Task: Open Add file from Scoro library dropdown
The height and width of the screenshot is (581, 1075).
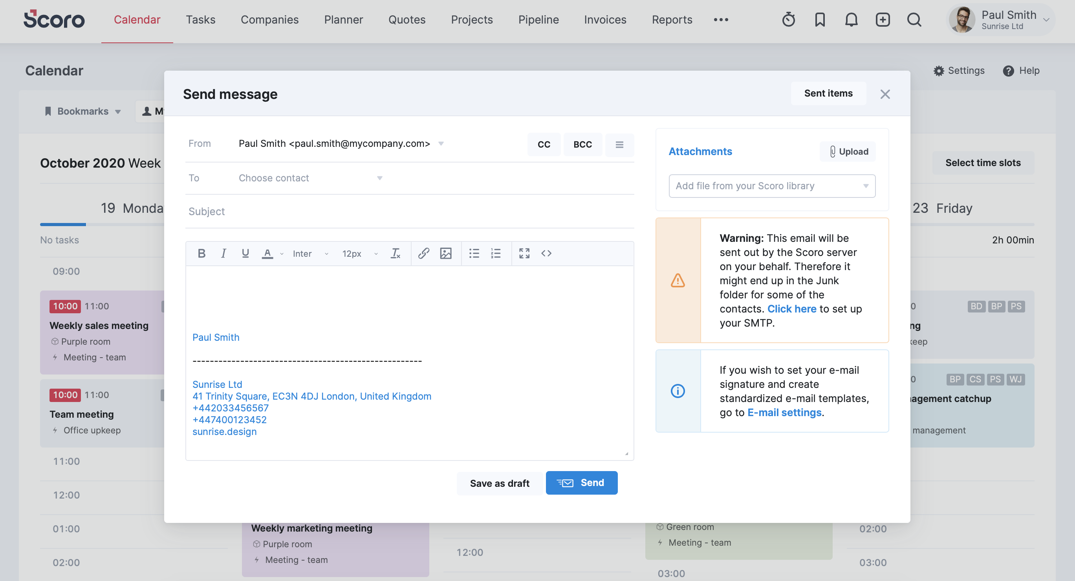Action: (772, 186)
